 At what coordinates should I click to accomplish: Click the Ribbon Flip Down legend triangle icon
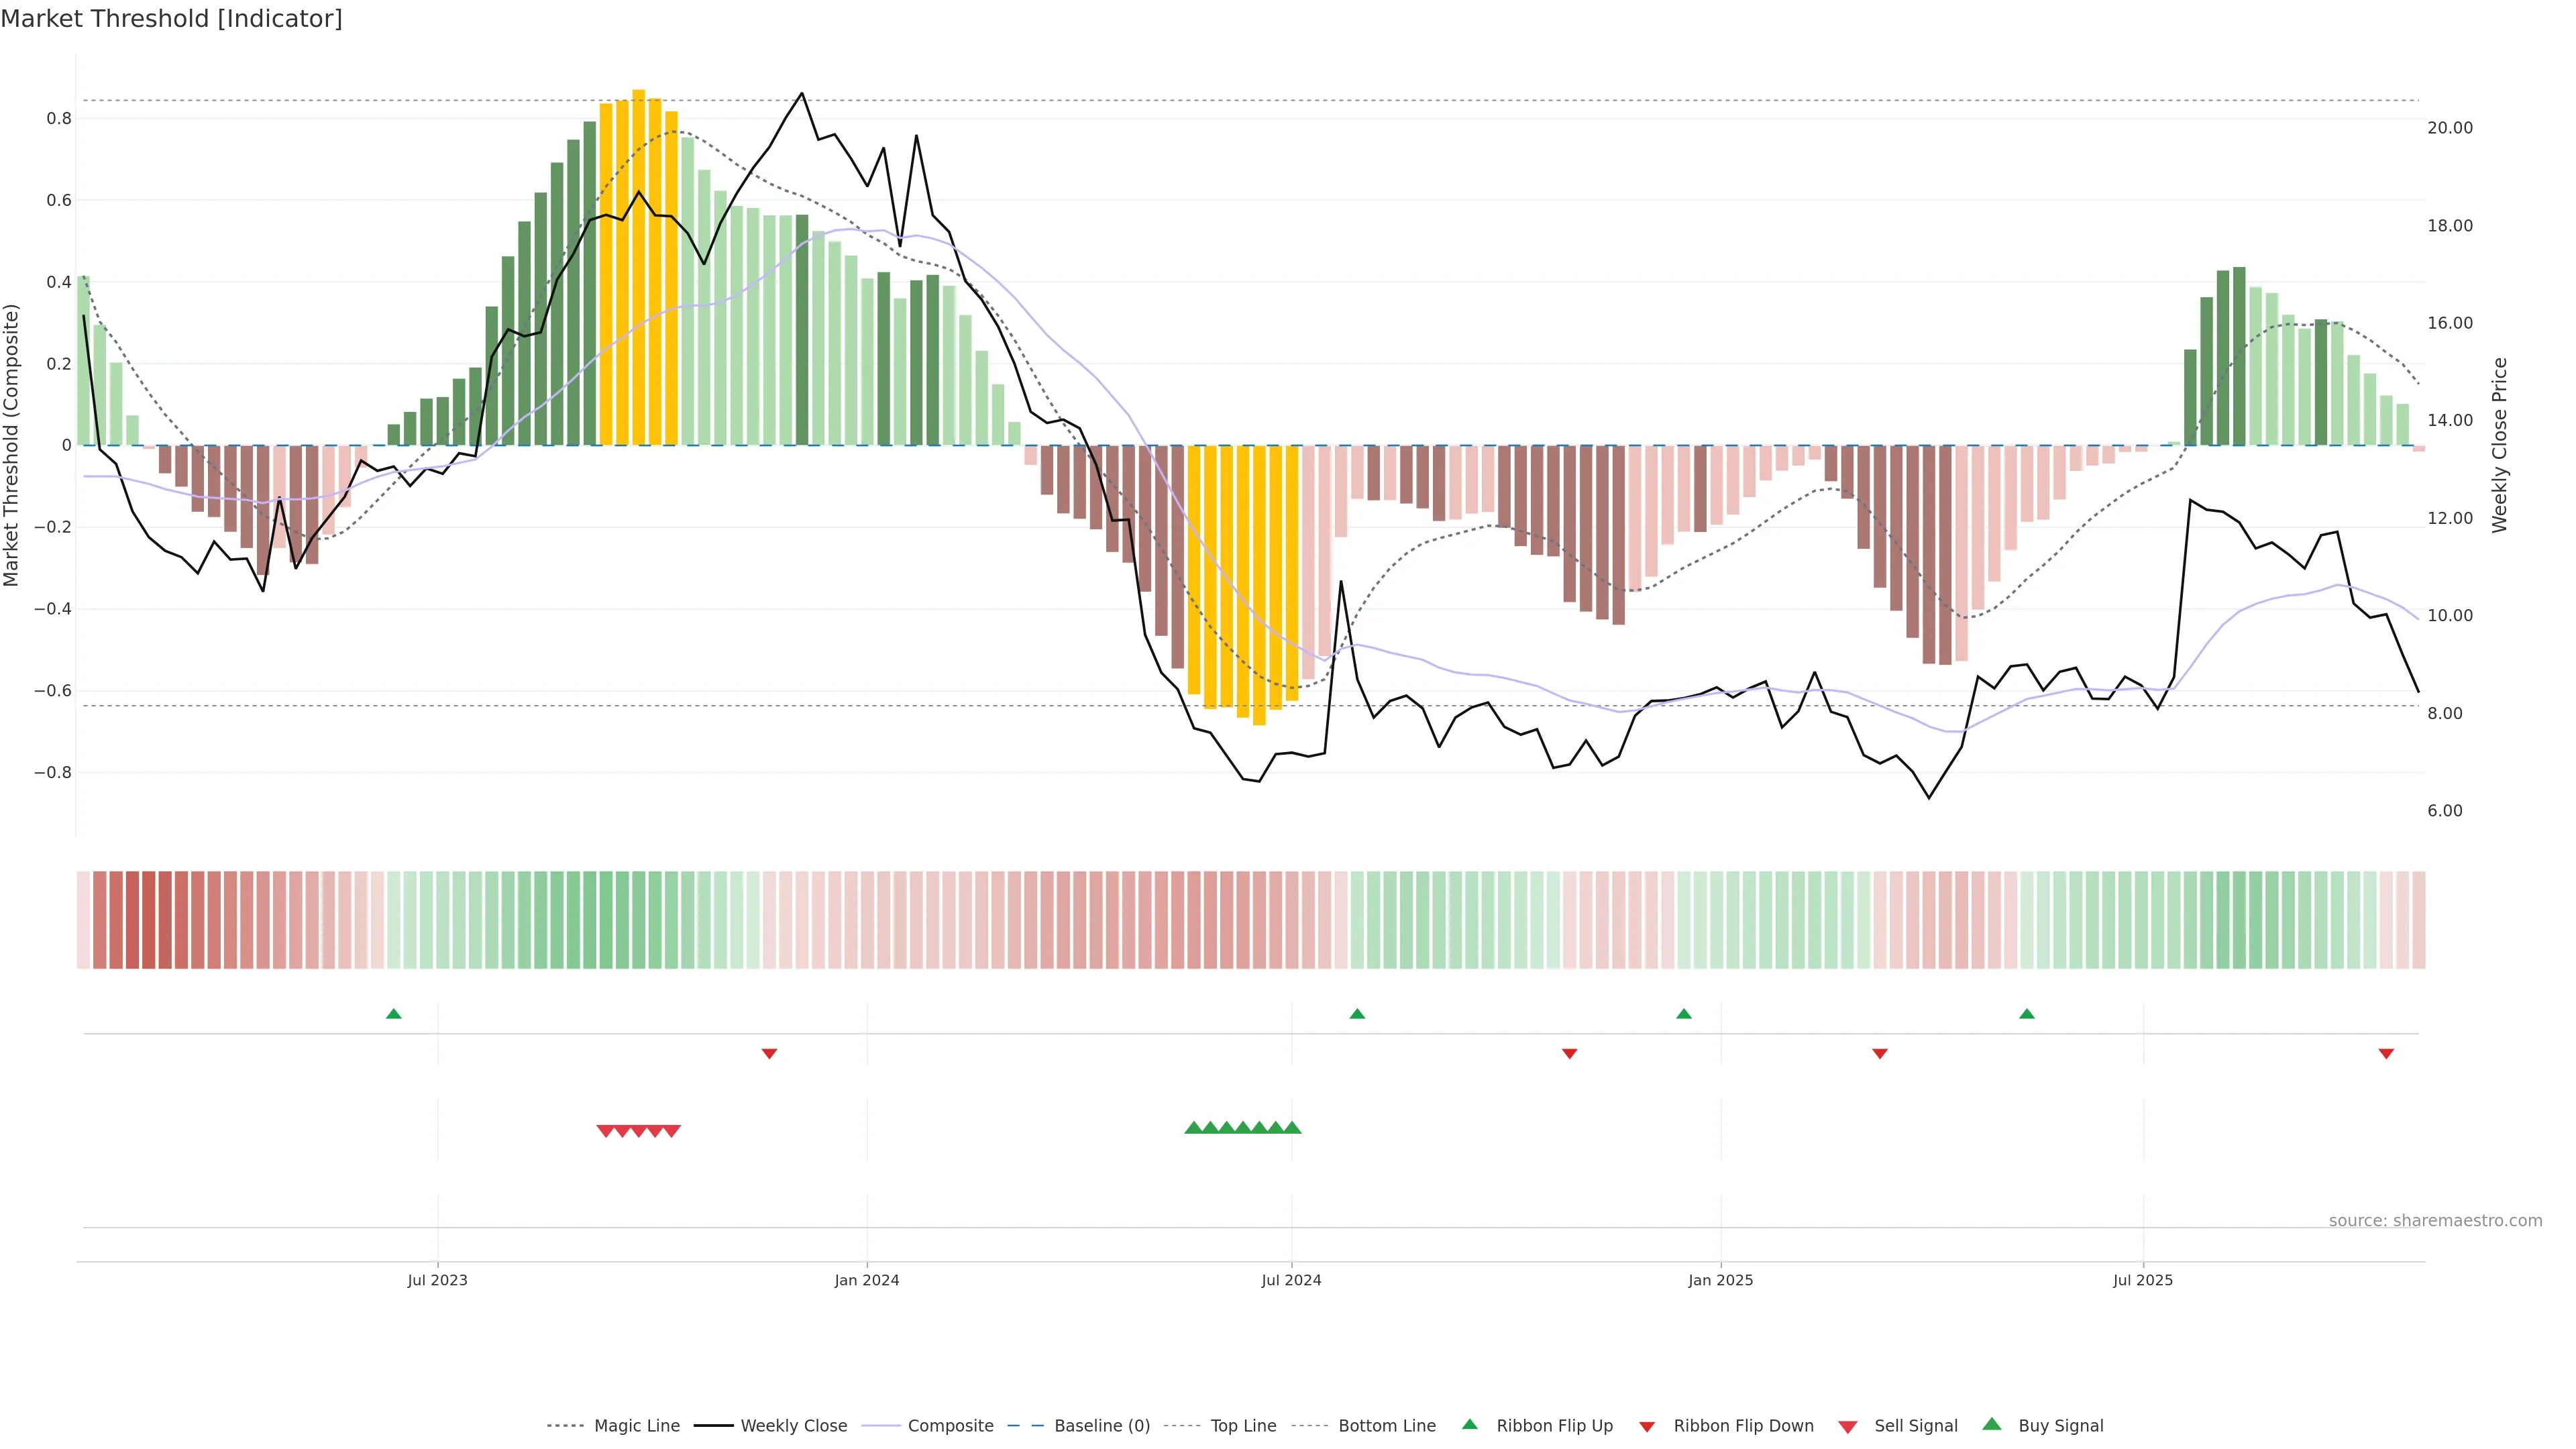coord(1647,1427)
